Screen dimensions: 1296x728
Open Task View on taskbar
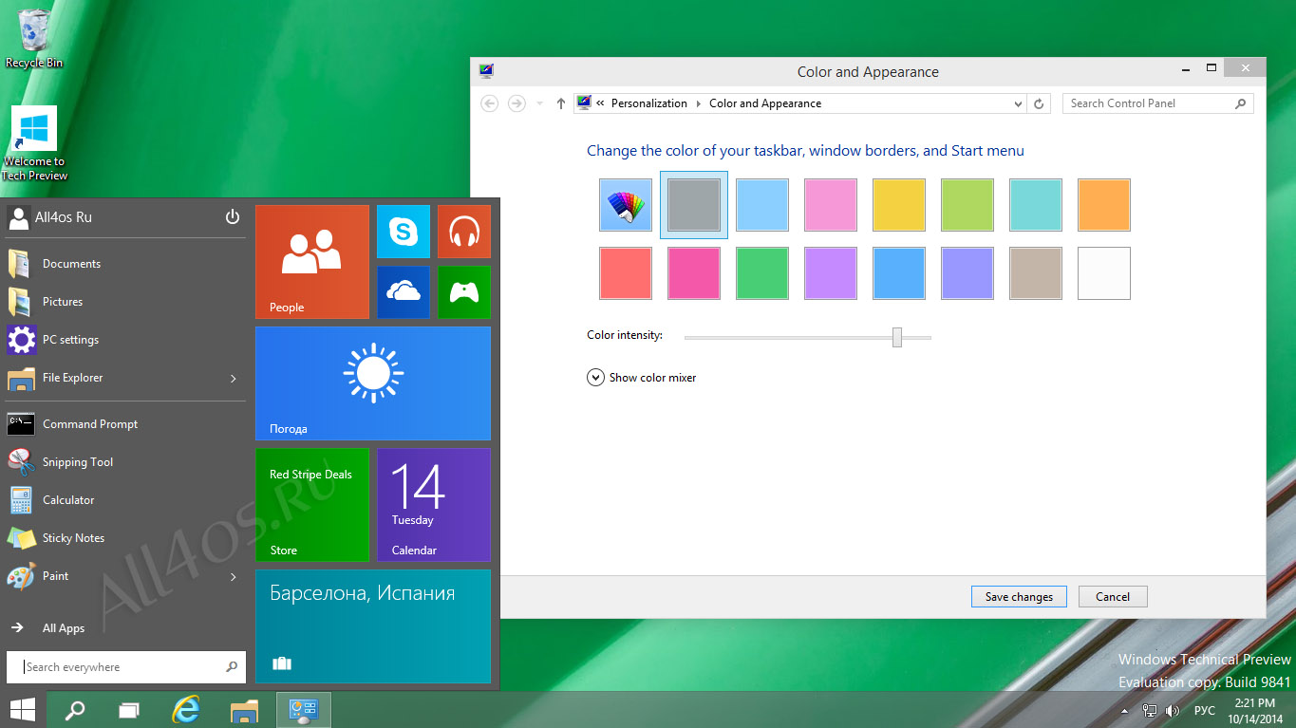click(x=129, y=710)
